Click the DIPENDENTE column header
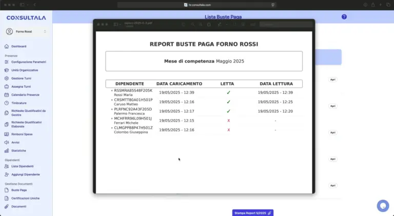The width and height of the screenshot is (394, 216). [x=130, y=84]
